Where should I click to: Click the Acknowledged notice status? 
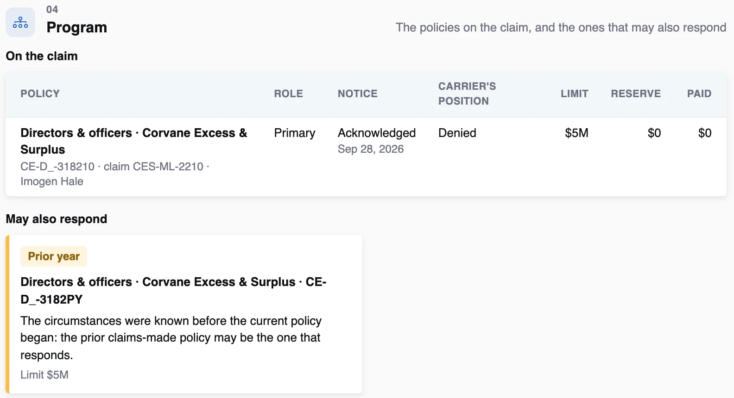pyautogui.click(x=377, y=133)
